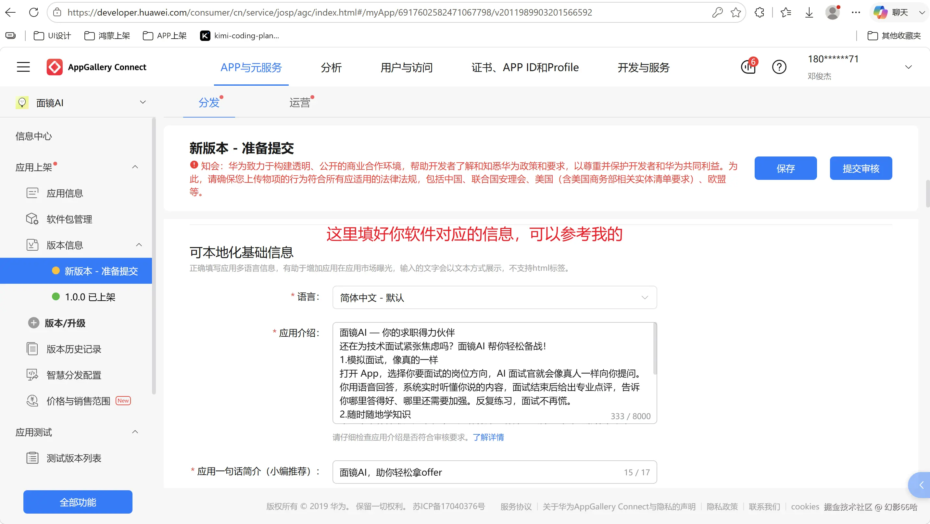Click the browser address bar URL
The image size is (930, 524).
pyautogui.click(x=330, y=12)
